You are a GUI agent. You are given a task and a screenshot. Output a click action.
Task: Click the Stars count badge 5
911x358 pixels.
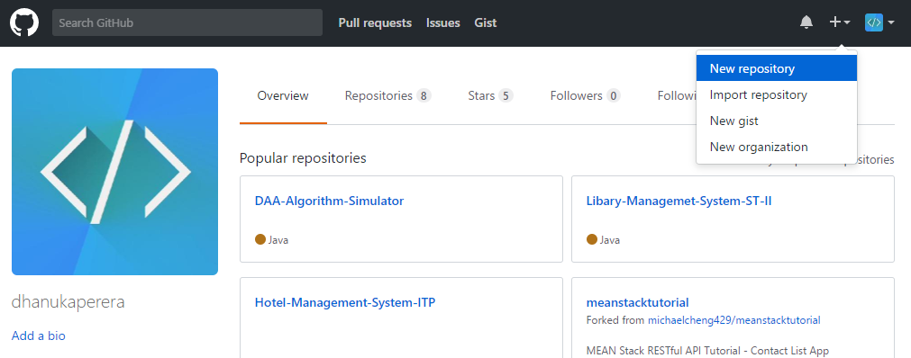pyautogui.click(x=506, y=95)
